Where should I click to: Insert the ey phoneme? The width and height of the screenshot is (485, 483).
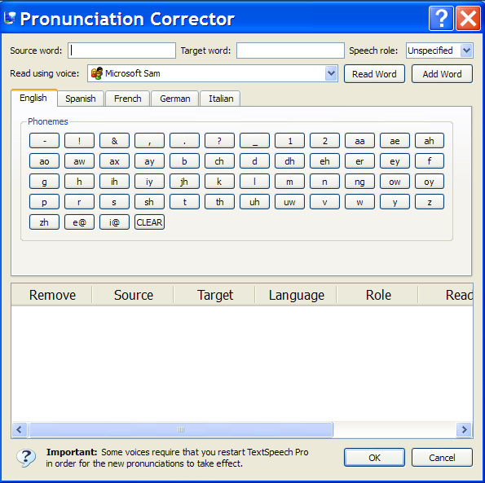point(395,161)
